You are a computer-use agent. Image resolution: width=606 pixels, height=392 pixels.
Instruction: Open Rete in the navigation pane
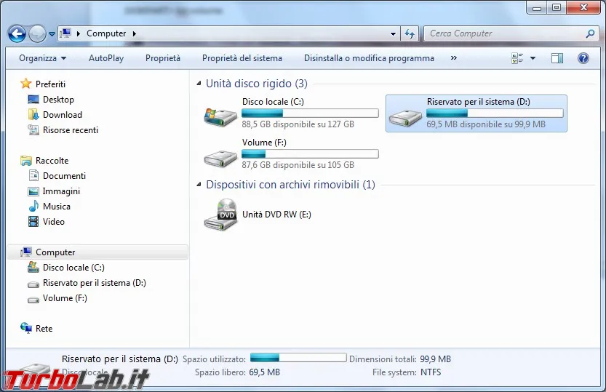pos(44,328)
